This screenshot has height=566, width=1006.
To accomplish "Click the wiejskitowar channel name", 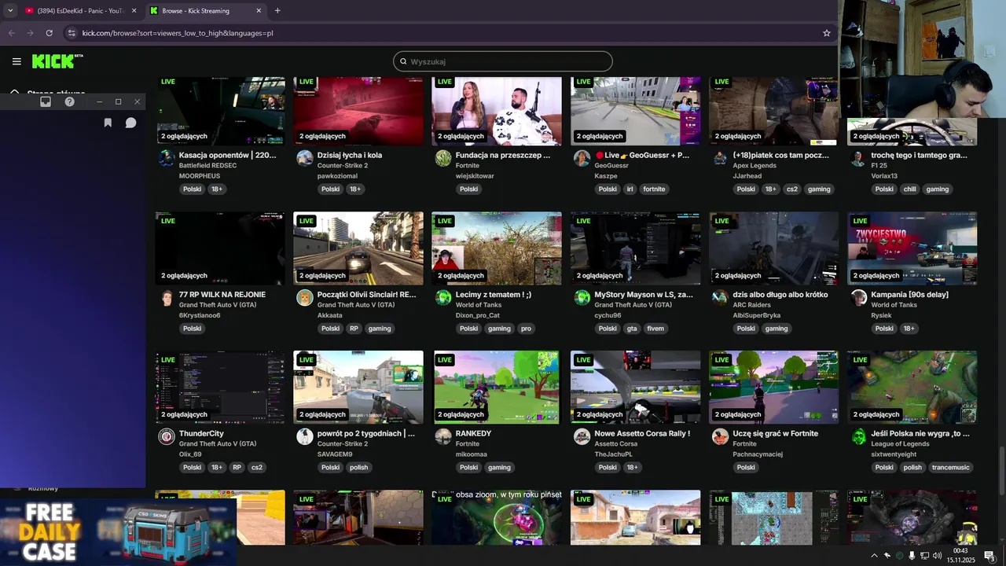I will pos(475,176).
